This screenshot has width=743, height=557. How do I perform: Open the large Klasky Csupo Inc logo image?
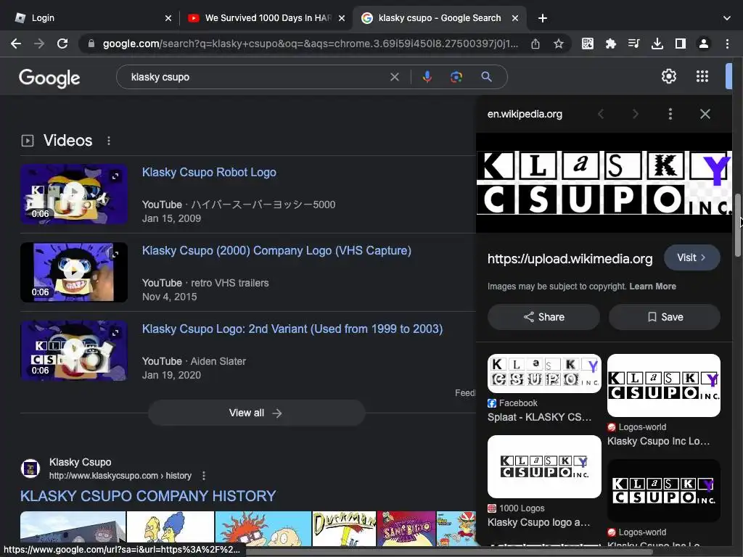[x=604, y=183]
